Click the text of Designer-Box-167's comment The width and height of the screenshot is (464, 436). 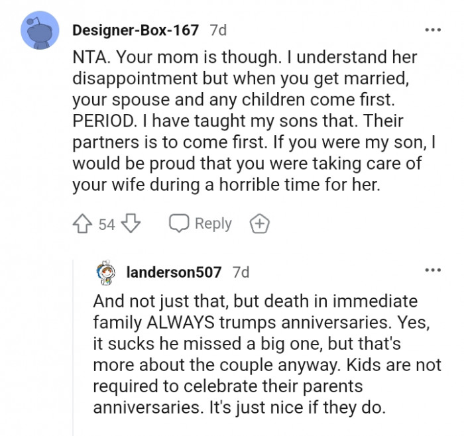pyautogui.click(x=254, y=121)
